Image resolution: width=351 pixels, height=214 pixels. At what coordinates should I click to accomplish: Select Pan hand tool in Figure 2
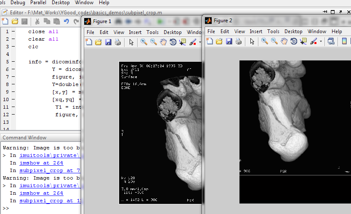click(x=284, y=41)
